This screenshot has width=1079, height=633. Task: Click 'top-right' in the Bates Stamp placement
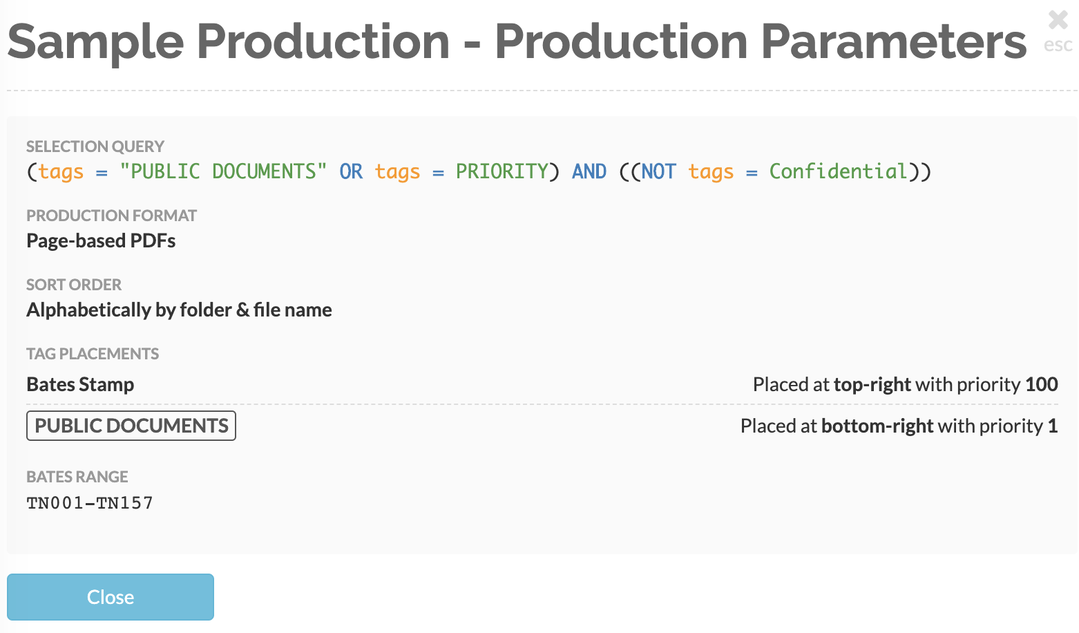coord(872,384)
